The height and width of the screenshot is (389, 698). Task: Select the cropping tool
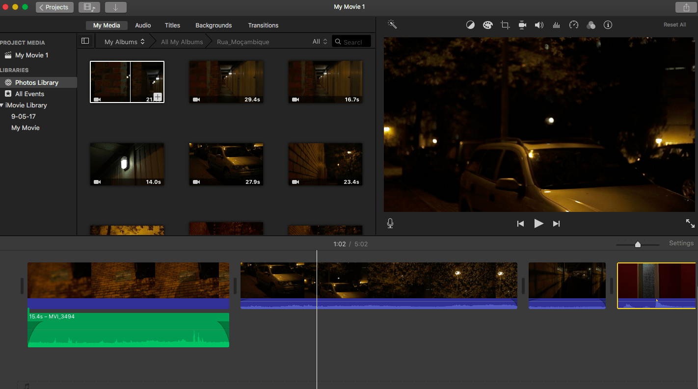point(505,25)
